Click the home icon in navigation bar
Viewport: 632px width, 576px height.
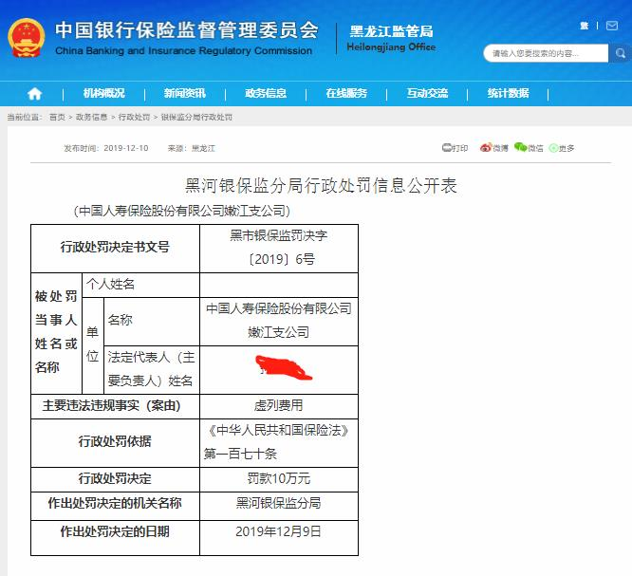click(x=35, y=94)
